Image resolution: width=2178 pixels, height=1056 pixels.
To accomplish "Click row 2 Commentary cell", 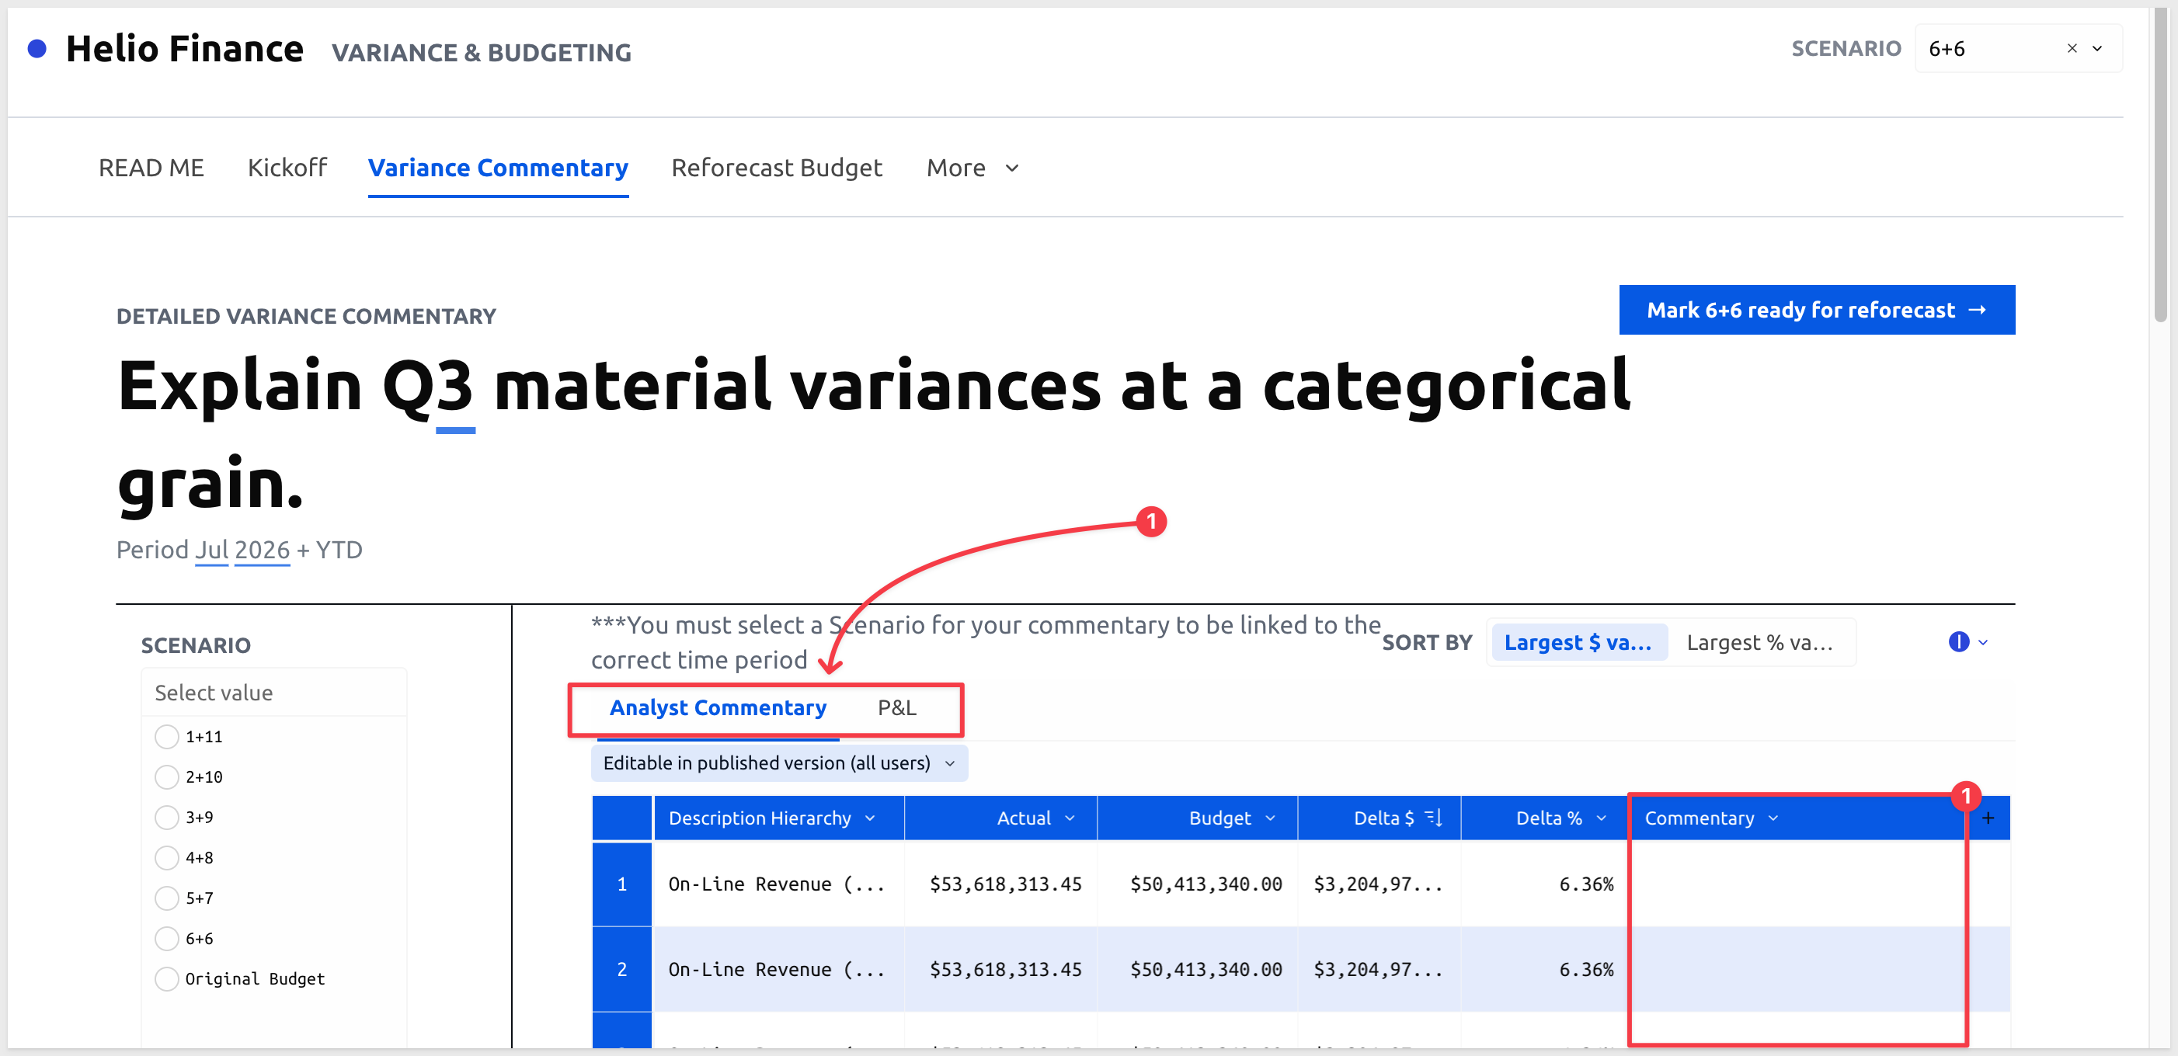I will coord(1797,969).
